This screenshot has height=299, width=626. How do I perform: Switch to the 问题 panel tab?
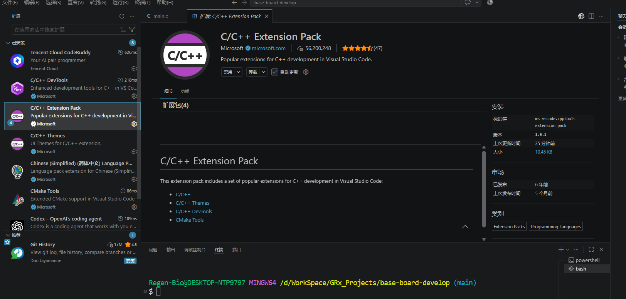(153, 250)
